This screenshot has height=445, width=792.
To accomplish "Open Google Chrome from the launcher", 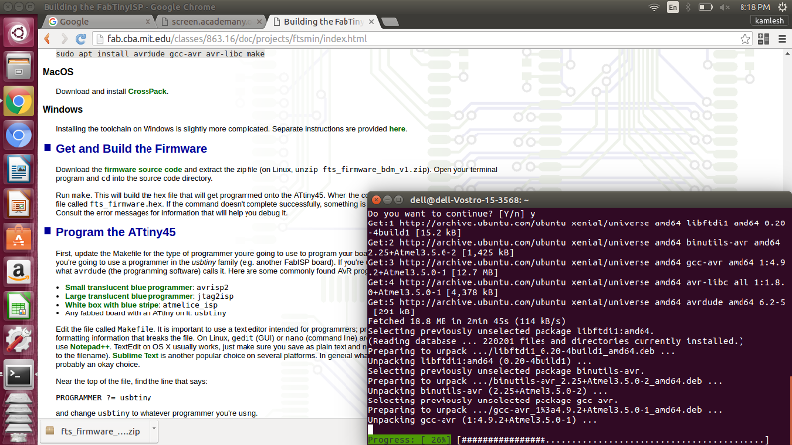I will pos(18,102).
